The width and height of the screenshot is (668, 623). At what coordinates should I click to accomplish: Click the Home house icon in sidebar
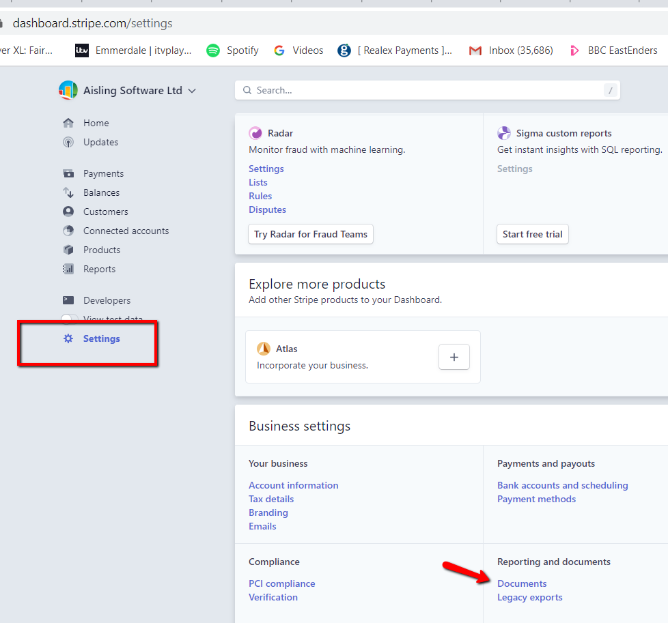68,124
